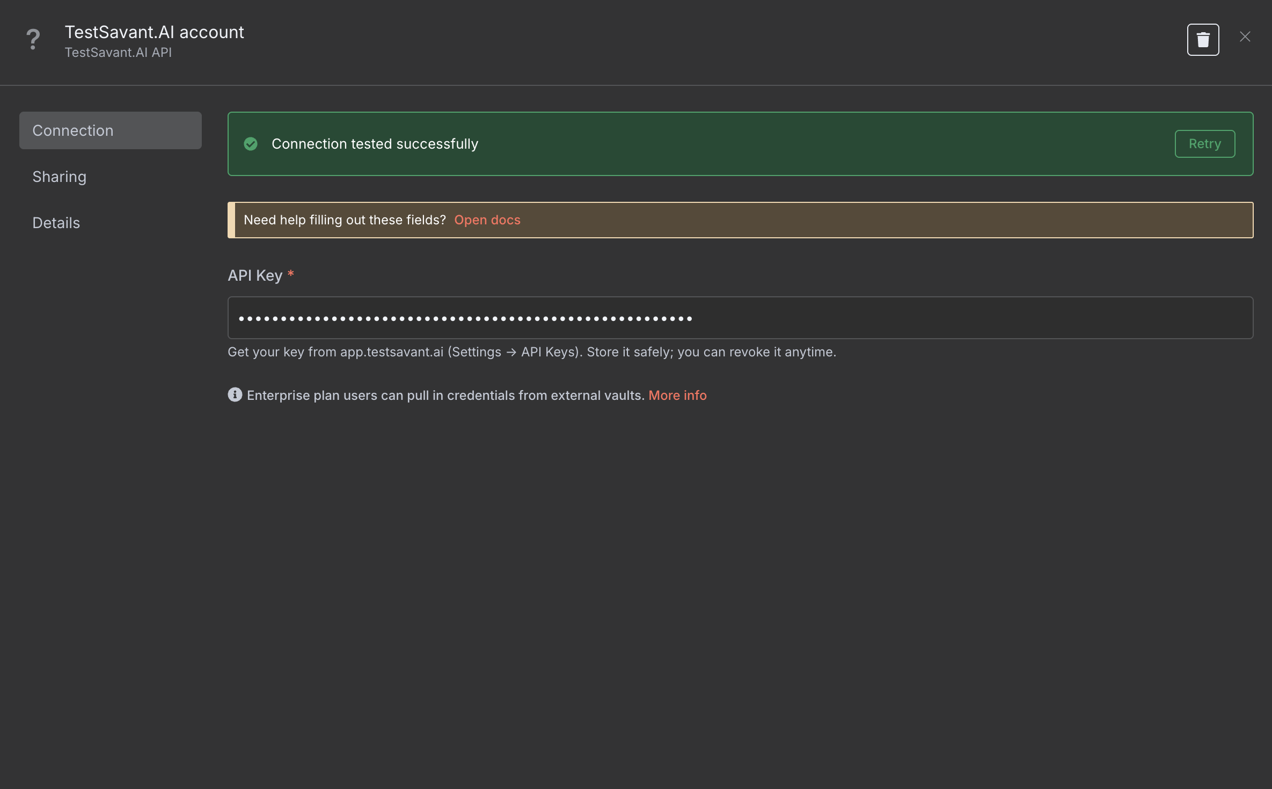Viewport: 1272px width, 789px height.
Task: Switch to the Sharing tab
Action: click(59, 177)
